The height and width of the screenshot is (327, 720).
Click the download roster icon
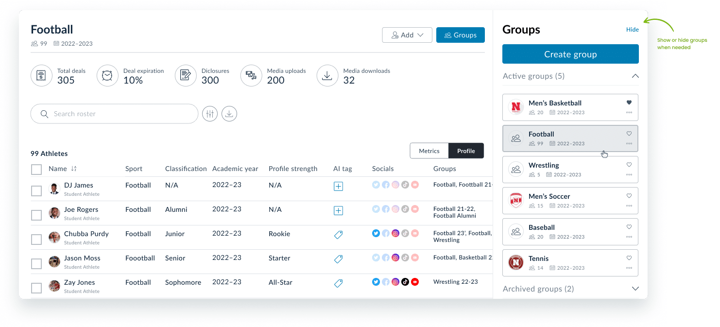coord(229,114)
